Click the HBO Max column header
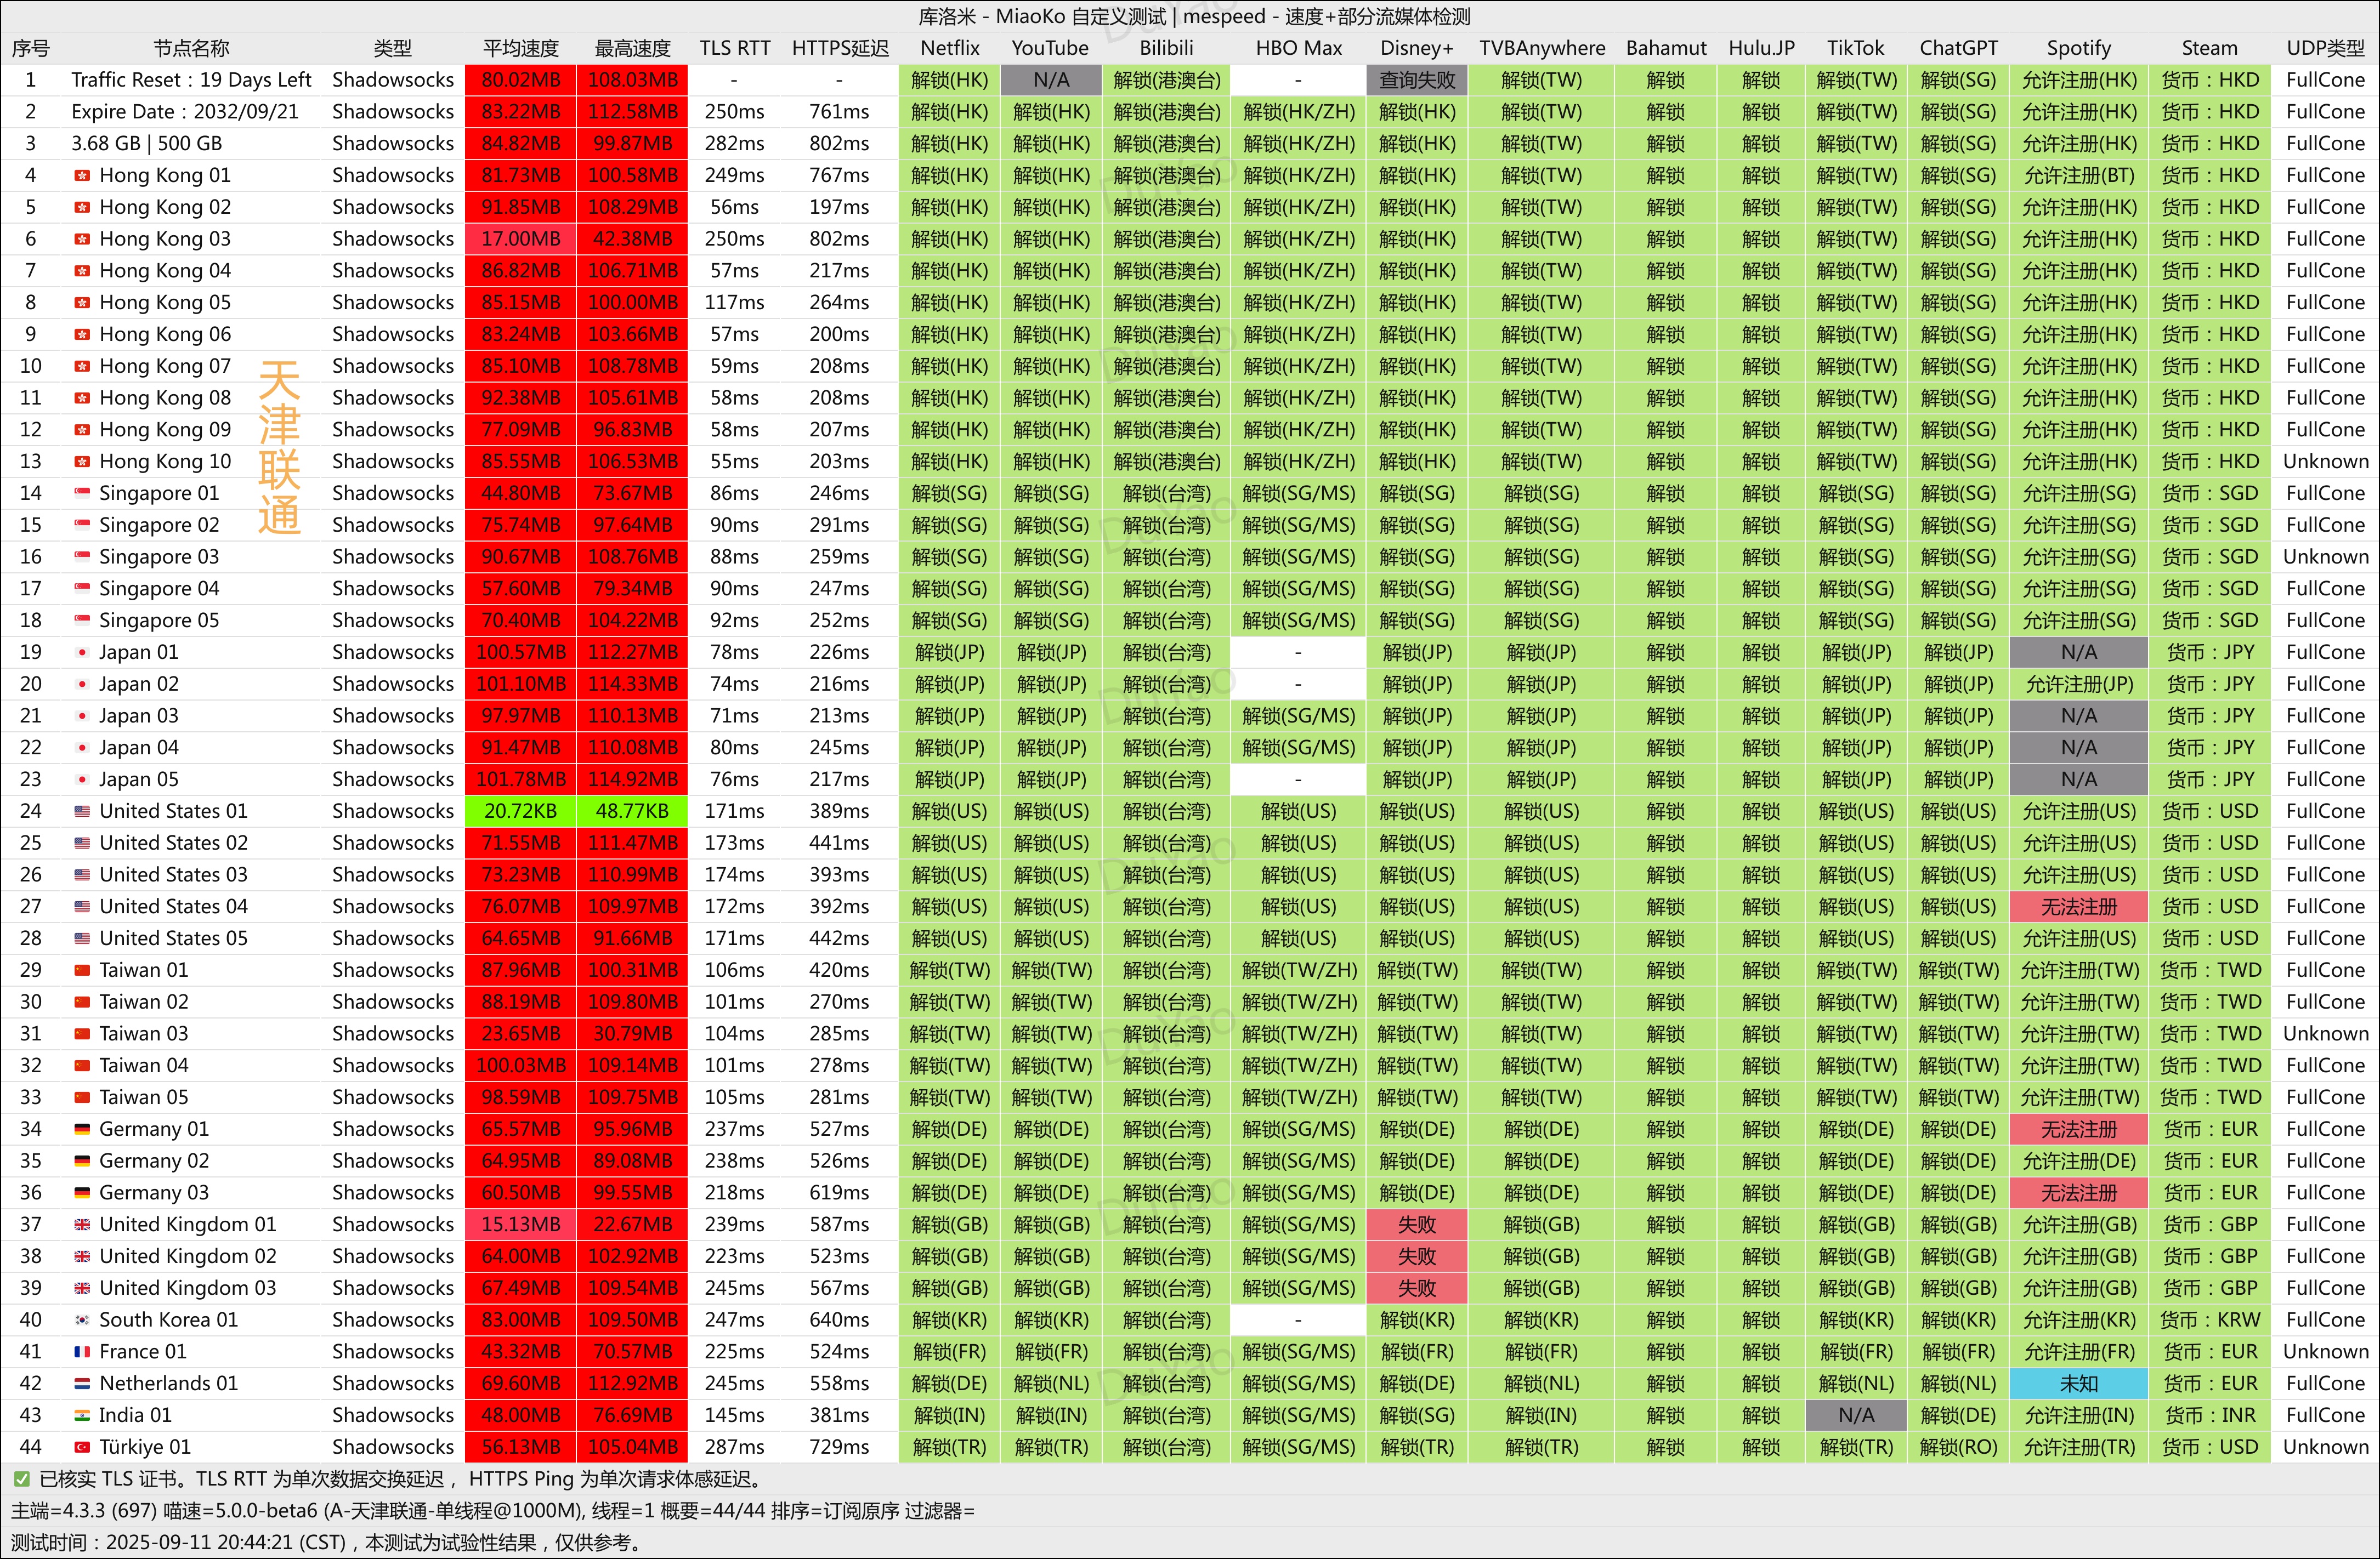Screen dimensions: 2380x1559 click(x=1299, y=48)
